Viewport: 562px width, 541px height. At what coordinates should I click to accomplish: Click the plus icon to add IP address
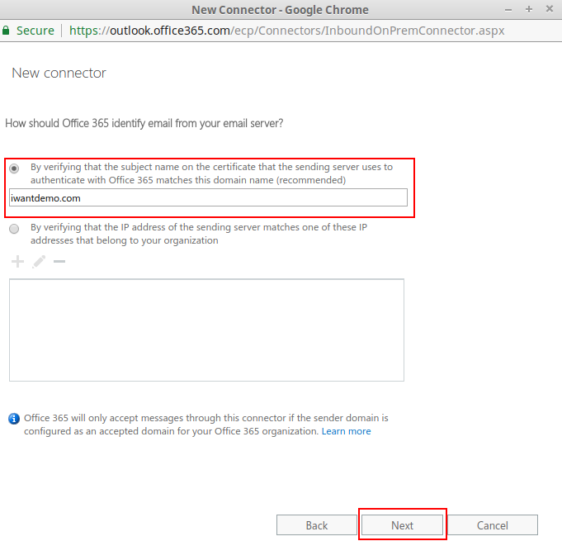tap(17, 262)
